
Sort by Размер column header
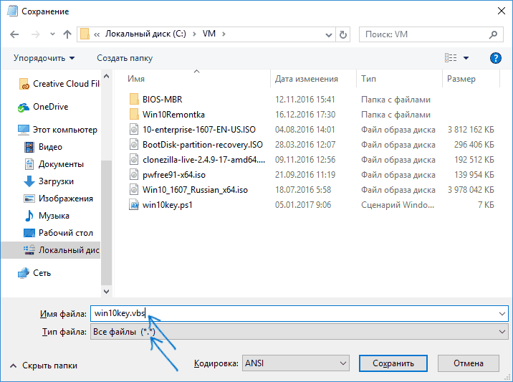[x=461, y=79]
